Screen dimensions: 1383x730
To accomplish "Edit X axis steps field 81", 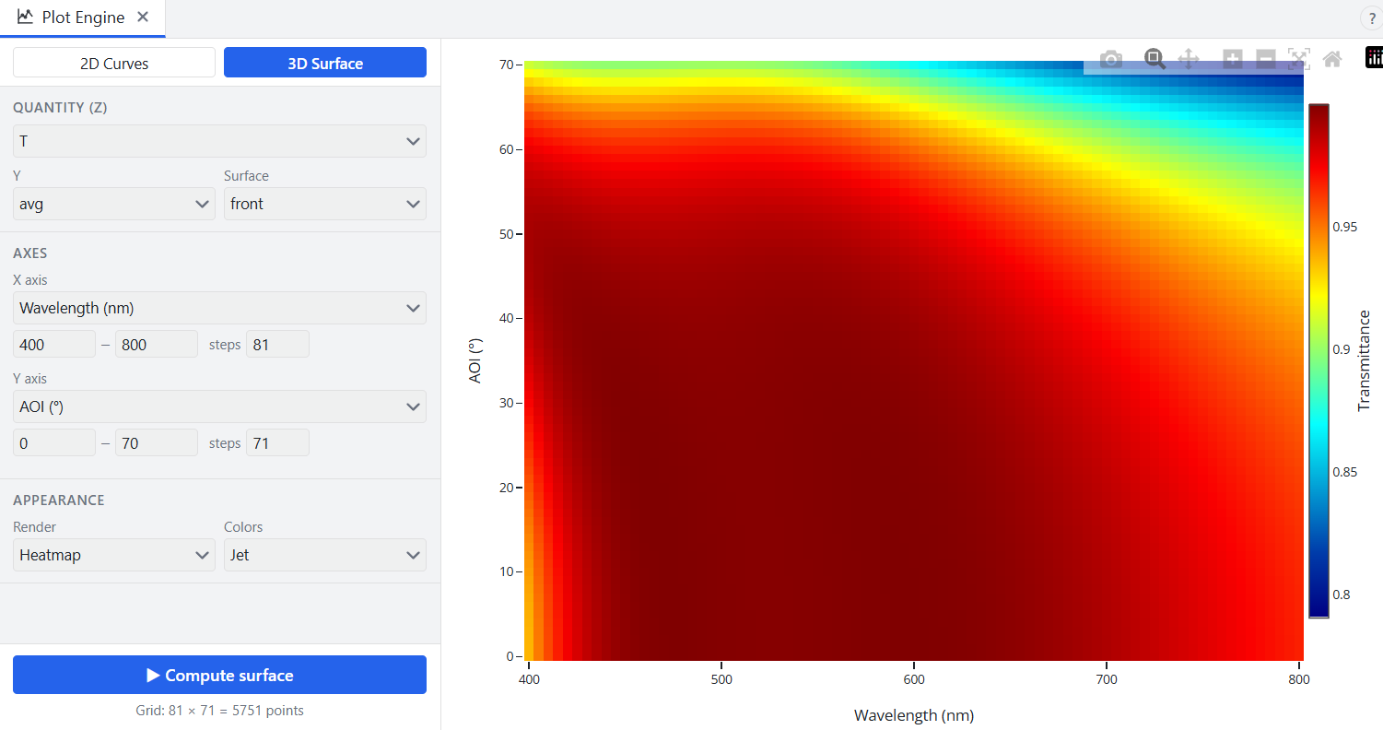I will (x=277, y=344).
